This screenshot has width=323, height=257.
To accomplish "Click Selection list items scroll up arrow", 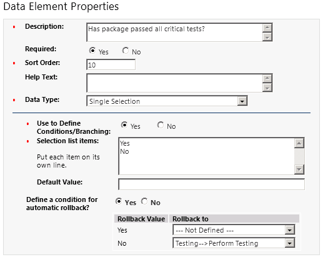I will coord(299,143).
